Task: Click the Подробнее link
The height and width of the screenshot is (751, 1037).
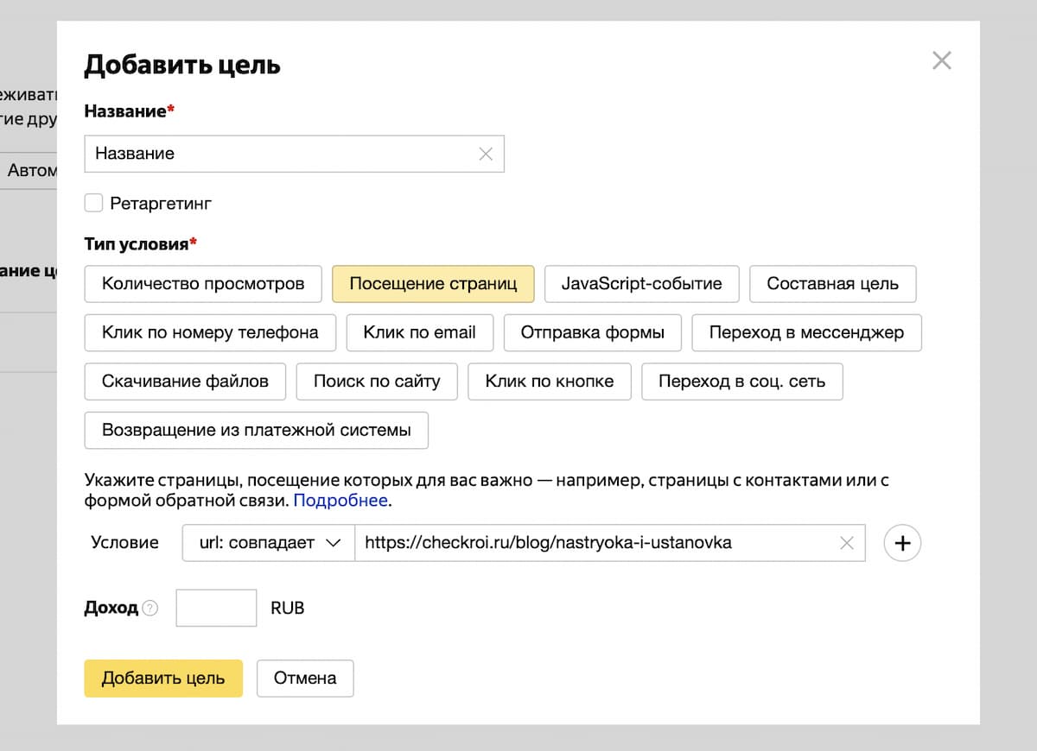Action: (340, 501)
